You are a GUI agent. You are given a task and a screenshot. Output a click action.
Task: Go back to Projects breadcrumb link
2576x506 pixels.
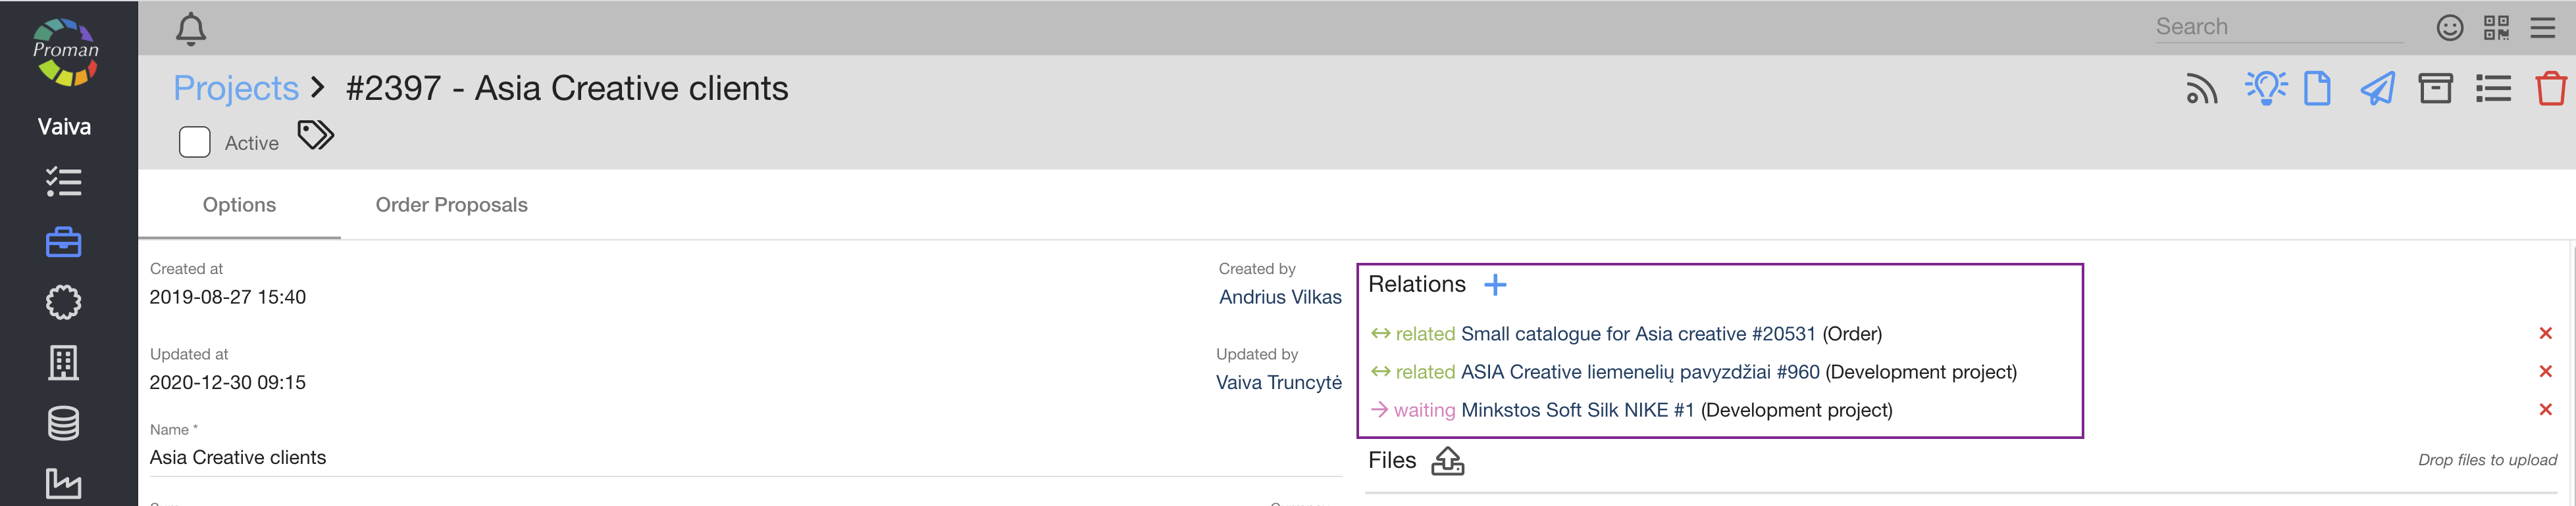click(x=236, y=89)
